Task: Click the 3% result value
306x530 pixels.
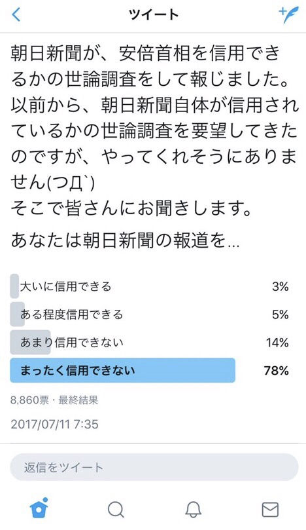Action: (x=280, y=287)
